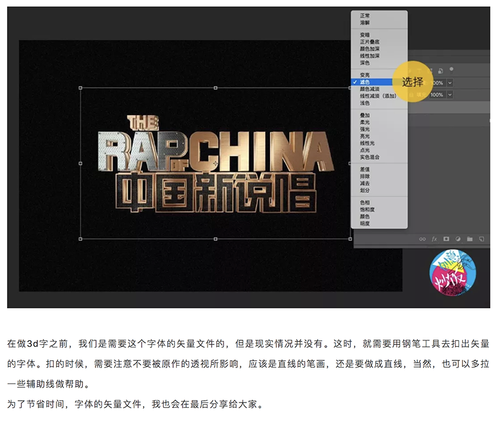The width and height of the screenshot is (498, 428).
Task: Click the transform box top-left handle
Action: [x=81, y=88]
